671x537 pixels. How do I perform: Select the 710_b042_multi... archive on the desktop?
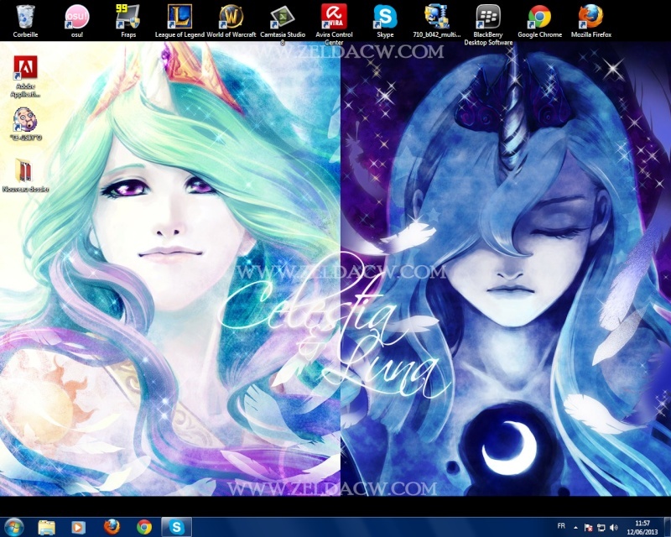pos(436,22)
